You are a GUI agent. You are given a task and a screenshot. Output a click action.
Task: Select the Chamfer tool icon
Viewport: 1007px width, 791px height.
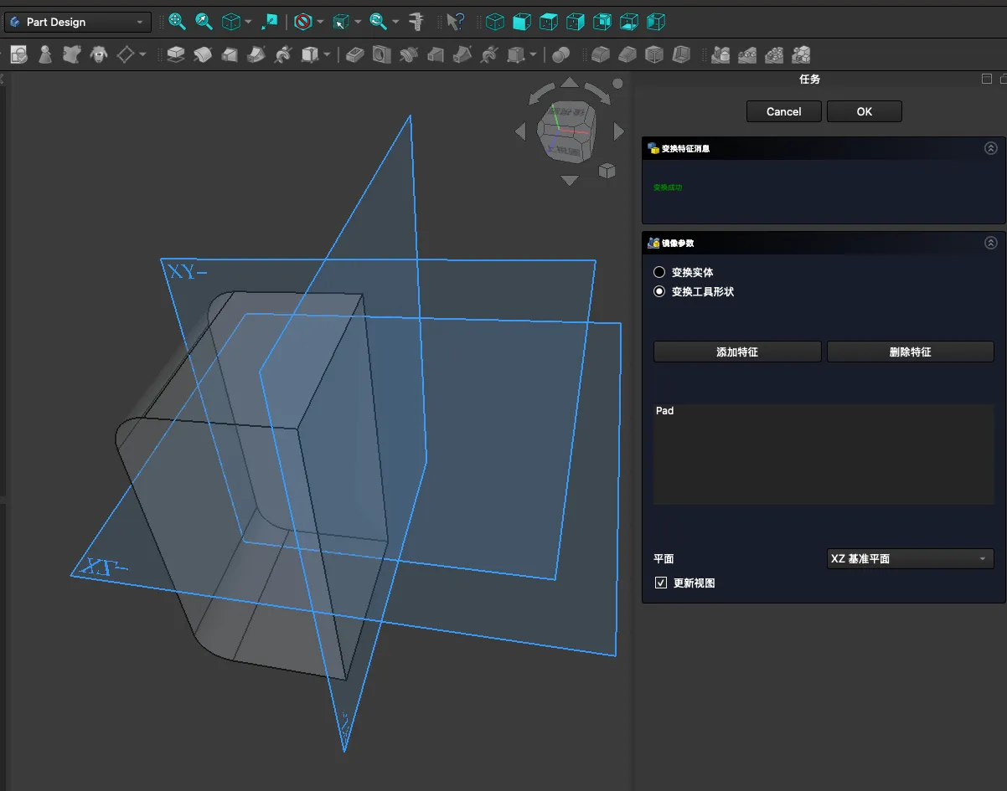(627, 55)
